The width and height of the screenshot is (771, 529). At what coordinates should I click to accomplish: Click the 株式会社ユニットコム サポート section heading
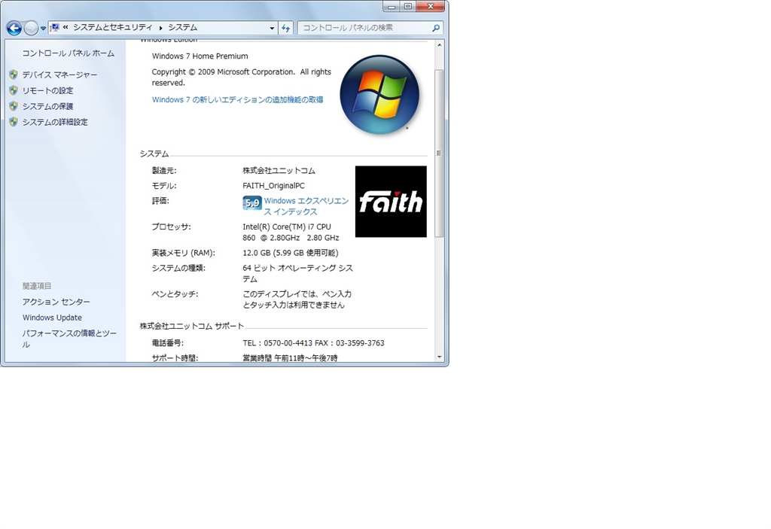192,326
